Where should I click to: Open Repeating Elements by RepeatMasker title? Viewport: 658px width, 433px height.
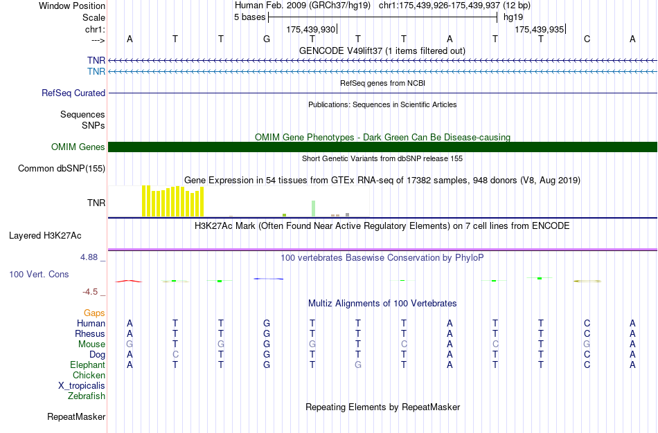[x=382, y=407]
